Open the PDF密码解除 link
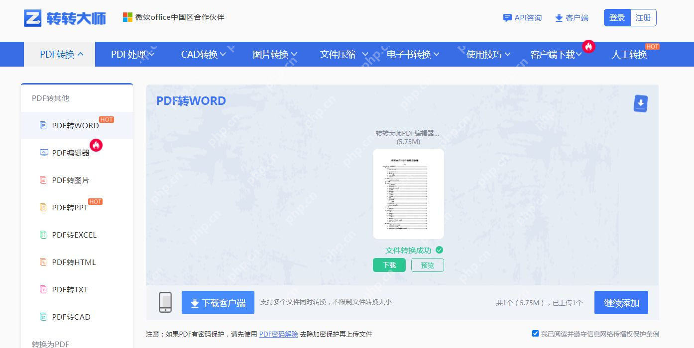 point(278,334)
